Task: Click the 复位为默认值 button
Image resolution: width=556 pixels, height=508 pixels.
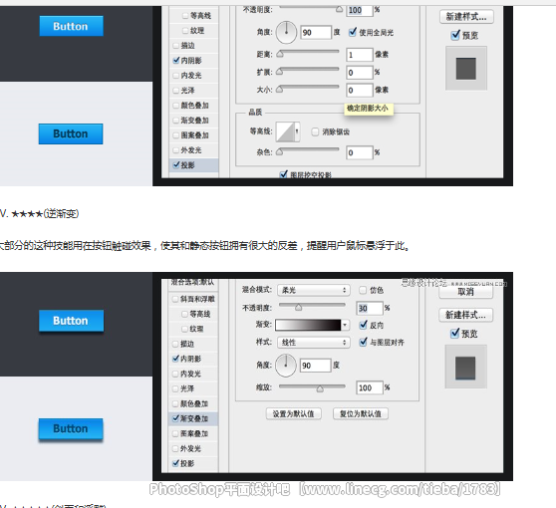Action: [x=361, y=413]
